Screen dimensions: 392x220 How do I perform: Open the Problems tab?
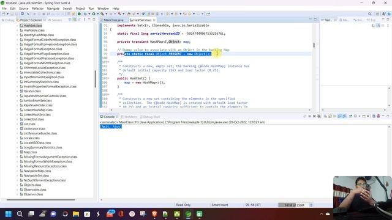[x=129, y=117]
